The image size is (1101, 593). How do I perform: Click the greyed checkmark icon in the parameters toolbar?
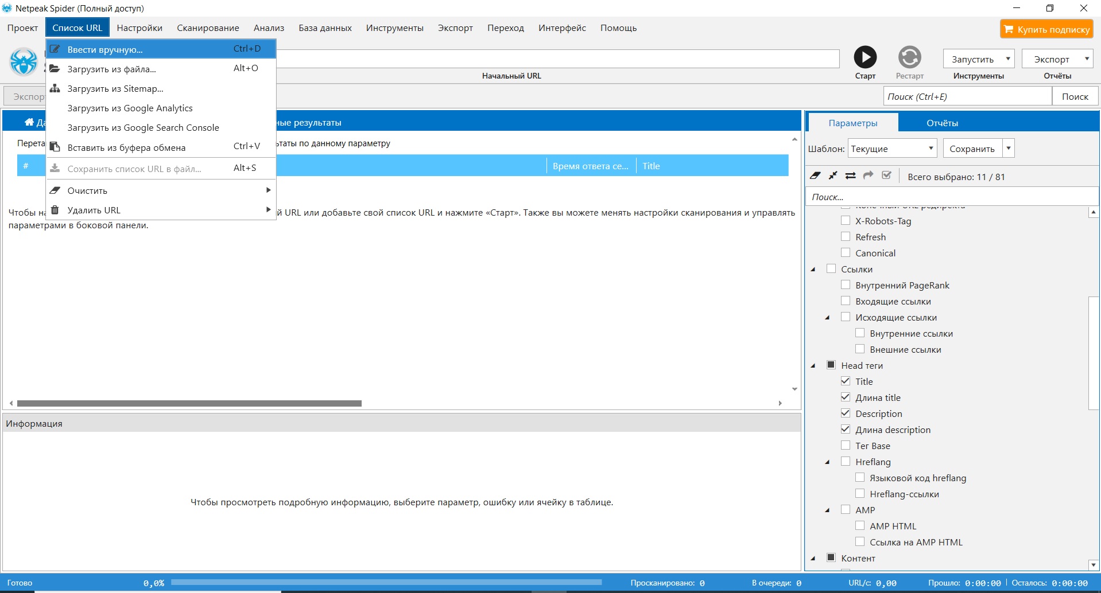click(x=887, y=175)
